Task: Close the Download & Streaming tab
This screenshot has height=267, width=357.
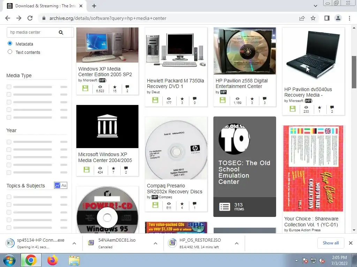Action: (x=81, y=6)
